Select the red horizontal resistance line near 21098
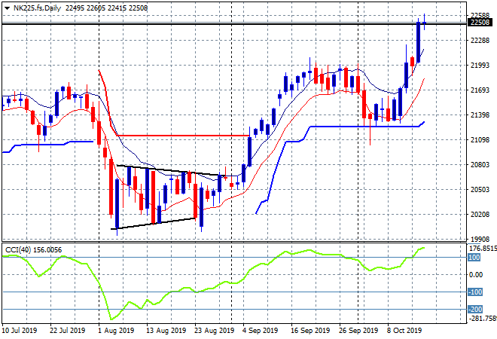The height and width of the screenshot is (339, 497). pos(183,136)
